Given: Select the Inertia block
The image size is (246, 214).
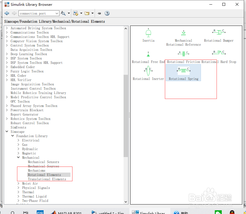Looking at the screenshot, I should pyautogui.click(x=148, y=35).
